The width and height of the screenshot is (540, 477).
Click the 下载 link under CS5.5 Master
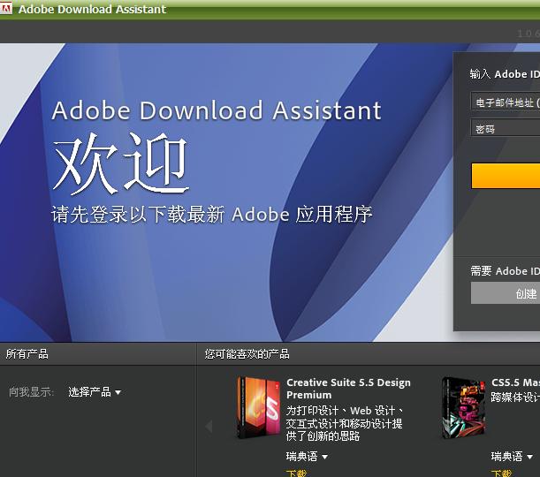pos(501,473)
